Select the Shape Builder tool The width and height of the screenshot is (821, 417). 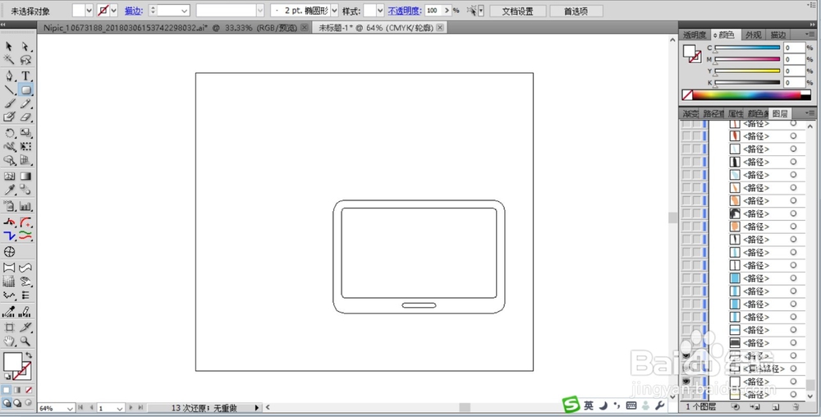9,160
